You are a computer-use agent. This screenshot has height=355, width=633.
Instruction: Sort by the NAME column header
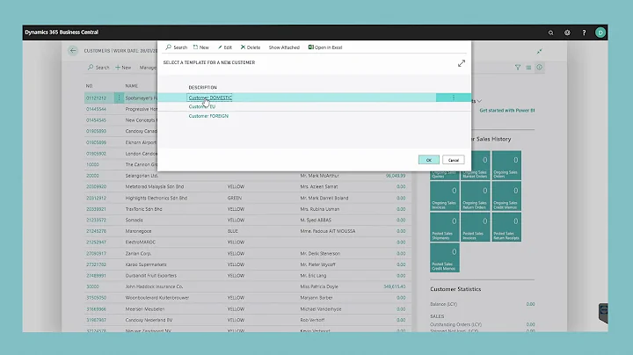[x=131, y=86]
